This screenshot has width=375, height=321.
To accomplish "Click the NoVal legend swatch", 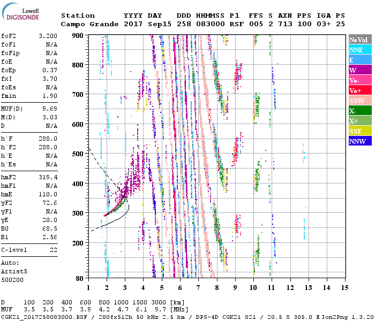I will pyautogui.click(x=359, y=40).
